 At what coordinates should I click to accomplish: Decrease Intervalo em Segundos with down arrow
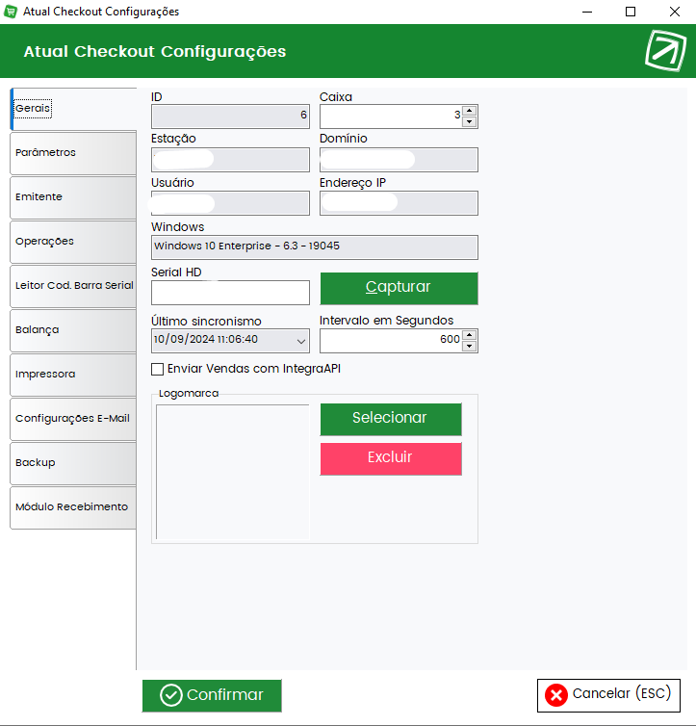pos(469,347)
